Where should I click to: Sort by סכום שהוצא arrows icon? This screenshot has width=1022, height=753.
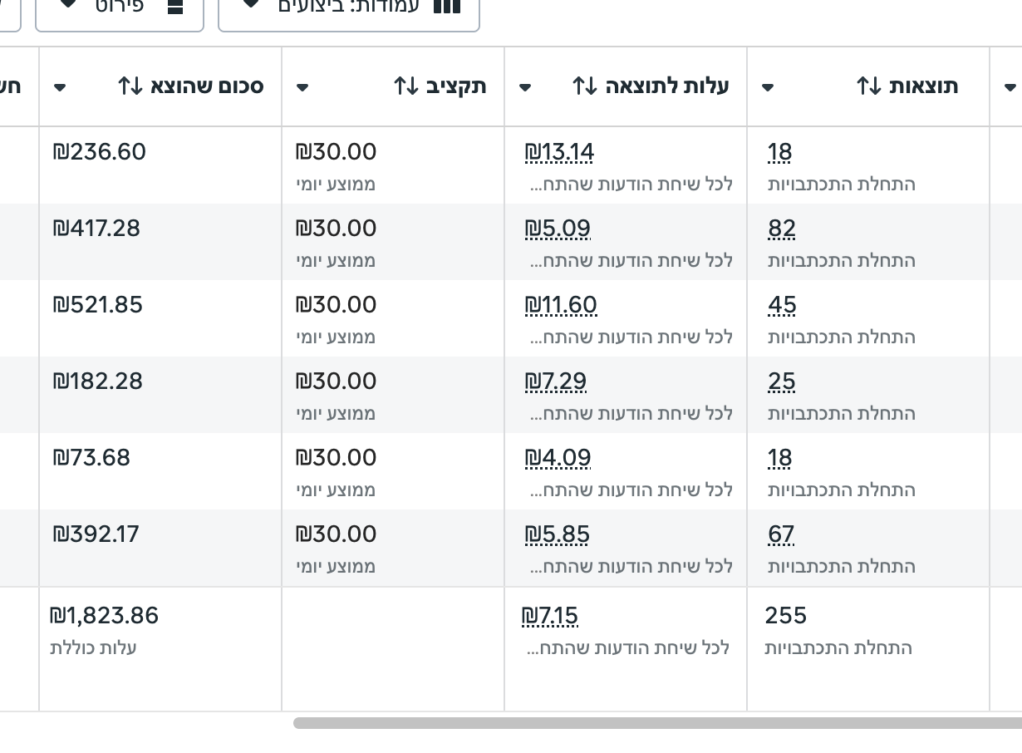(x=130, y=86)
